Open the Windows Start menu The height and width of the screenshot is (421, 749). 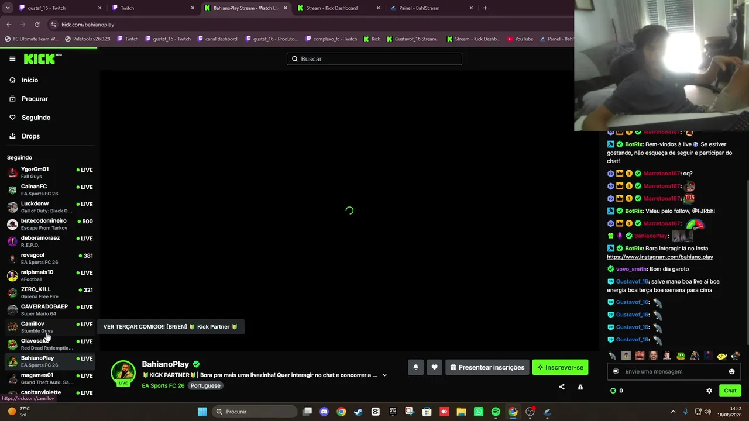tap(202, 412)
